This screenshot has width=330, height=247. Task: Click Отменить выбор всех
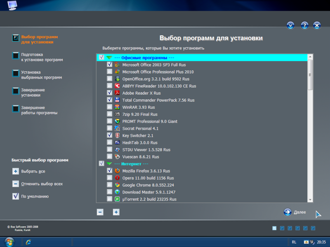point(38,184)
